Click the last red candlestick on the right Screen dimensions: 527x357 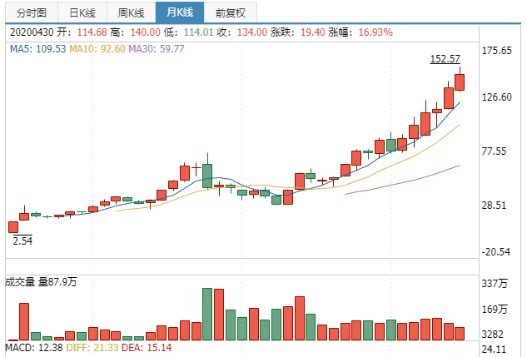[x=460, y=82]
